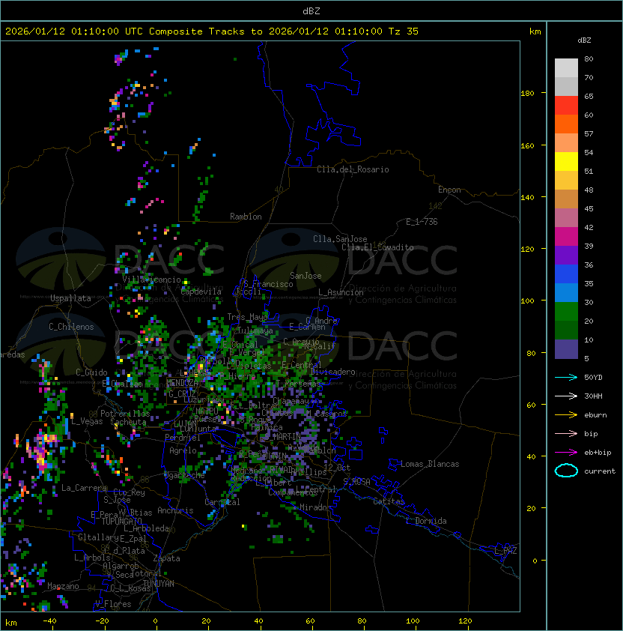Click the cyan 50YD arrow icon
Viewport: 623px width, 631px height.
pyautogui.click(x=566, y=377)
